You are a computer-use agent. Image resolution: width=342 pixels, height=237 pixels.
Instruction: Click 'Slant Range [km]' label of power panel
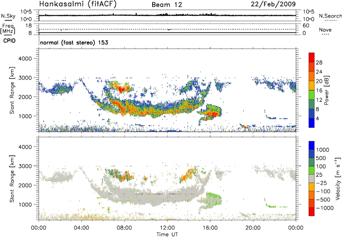12,90
